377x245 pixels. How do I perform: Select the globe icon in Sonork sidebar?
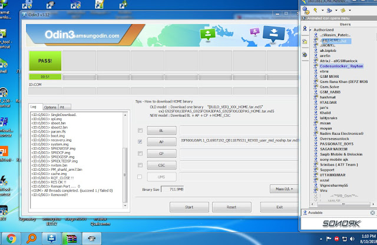point(305,55)
